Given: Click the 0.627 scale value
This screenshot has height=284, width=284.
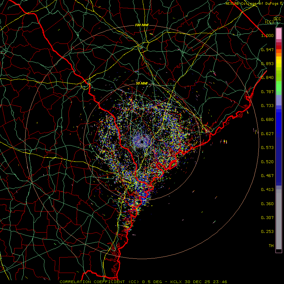Looking at the screenshot, I should point(267,134).
